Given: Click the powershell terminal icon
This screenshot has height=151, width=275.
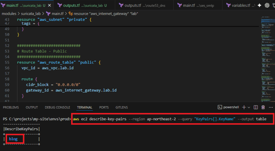Looking at the screenshot, I should (220, 107).
